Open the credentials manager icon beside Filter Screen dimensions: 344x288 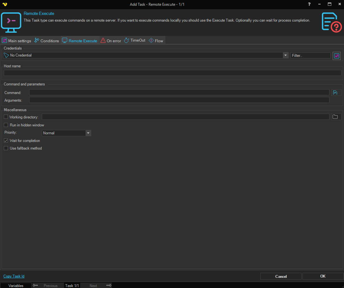point(336,56)
